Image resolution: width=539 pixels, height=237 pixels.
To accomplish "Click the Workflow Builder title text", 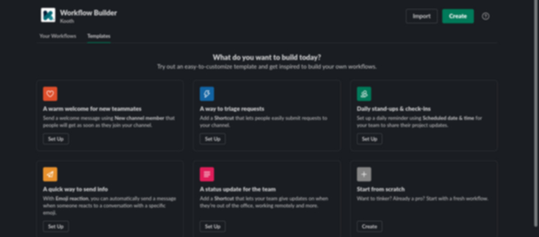I will tap(88, 13).
